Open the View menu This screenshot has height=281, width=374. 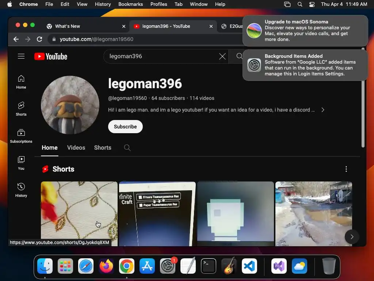[82, 4]
